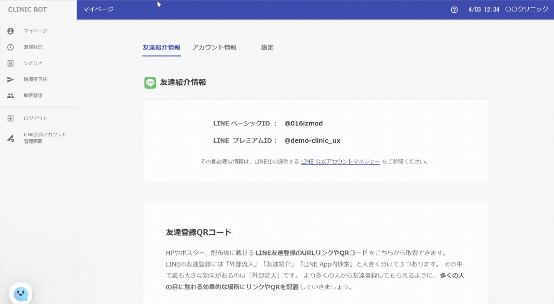Select the 混雑状況 text label in sidebar

[x=33, y=47]
